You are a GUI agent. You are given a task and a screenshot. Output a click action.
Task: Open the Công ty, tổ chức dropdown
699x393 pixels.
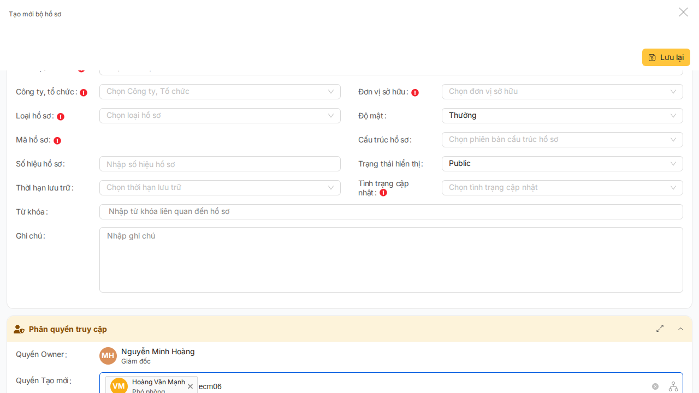click(220, 92)
